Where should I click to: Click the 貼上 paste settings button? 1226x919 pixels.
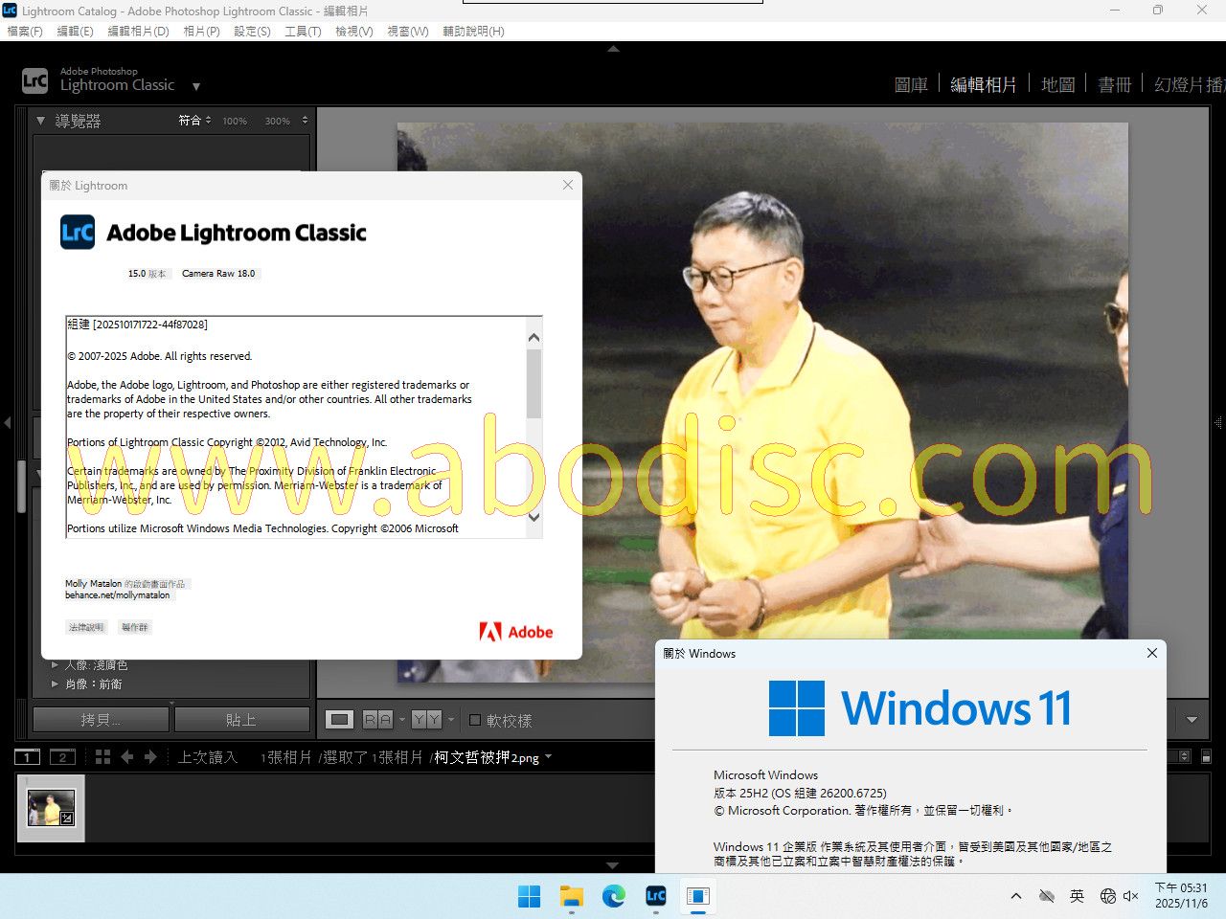(241, 720)
